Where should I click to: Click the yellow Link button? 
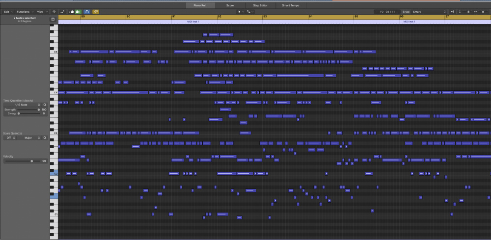(x=96, y=11)
